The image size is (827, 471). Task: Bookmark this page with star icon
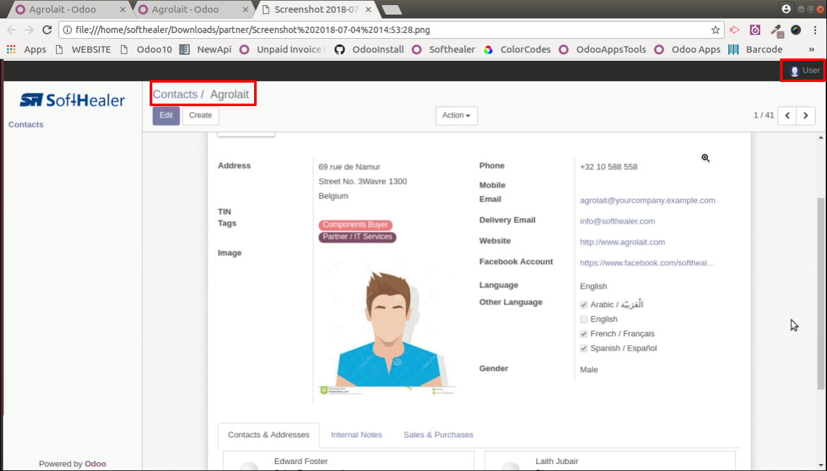pyautogui.click(x=716, y=30)
